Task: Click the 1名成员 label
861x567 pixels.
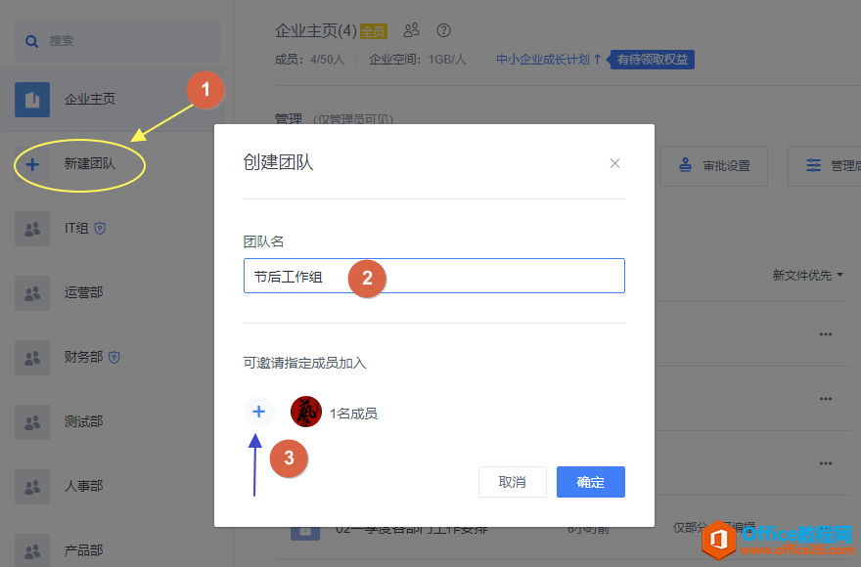Action: 353,414
